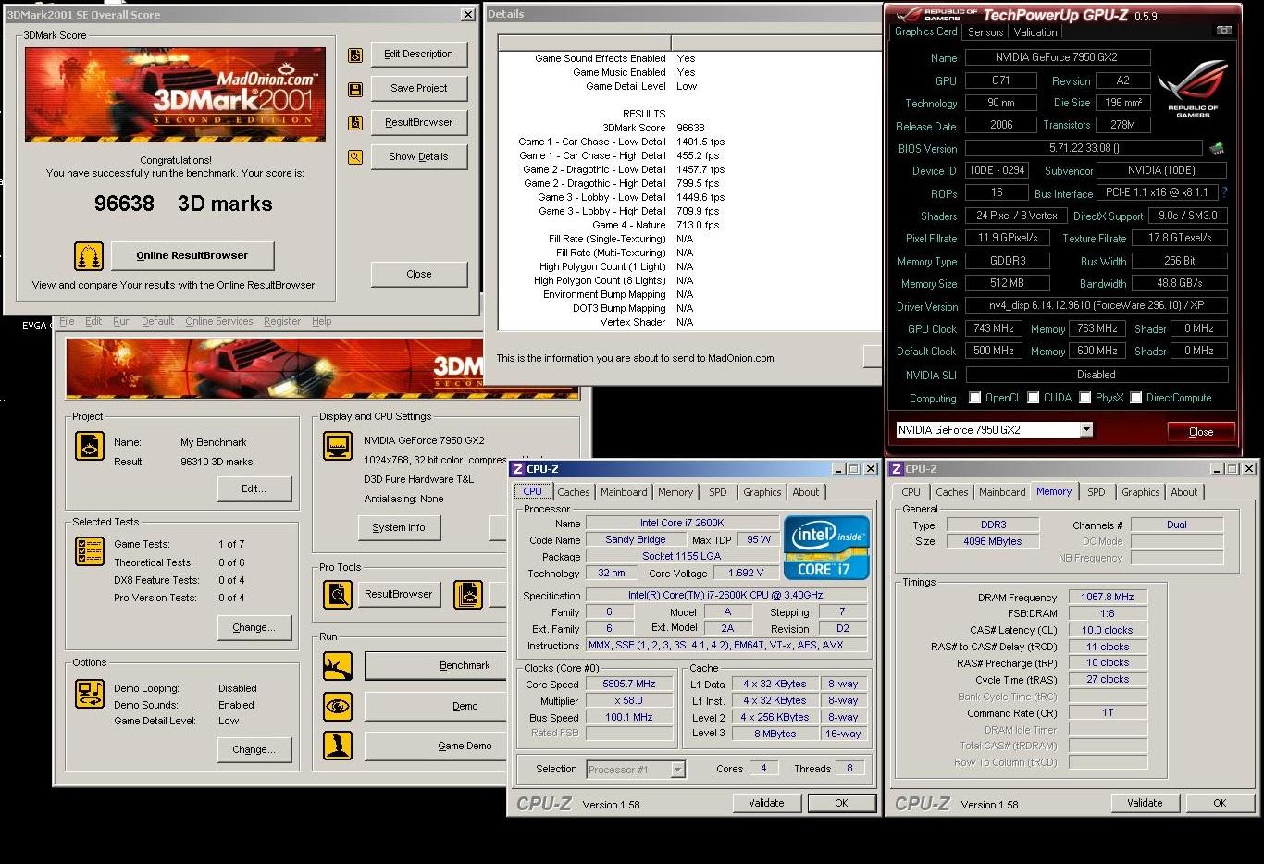Screen dimensions: 1264x864
Task: Click the Show Details button
Action: [x=419, y=157]
